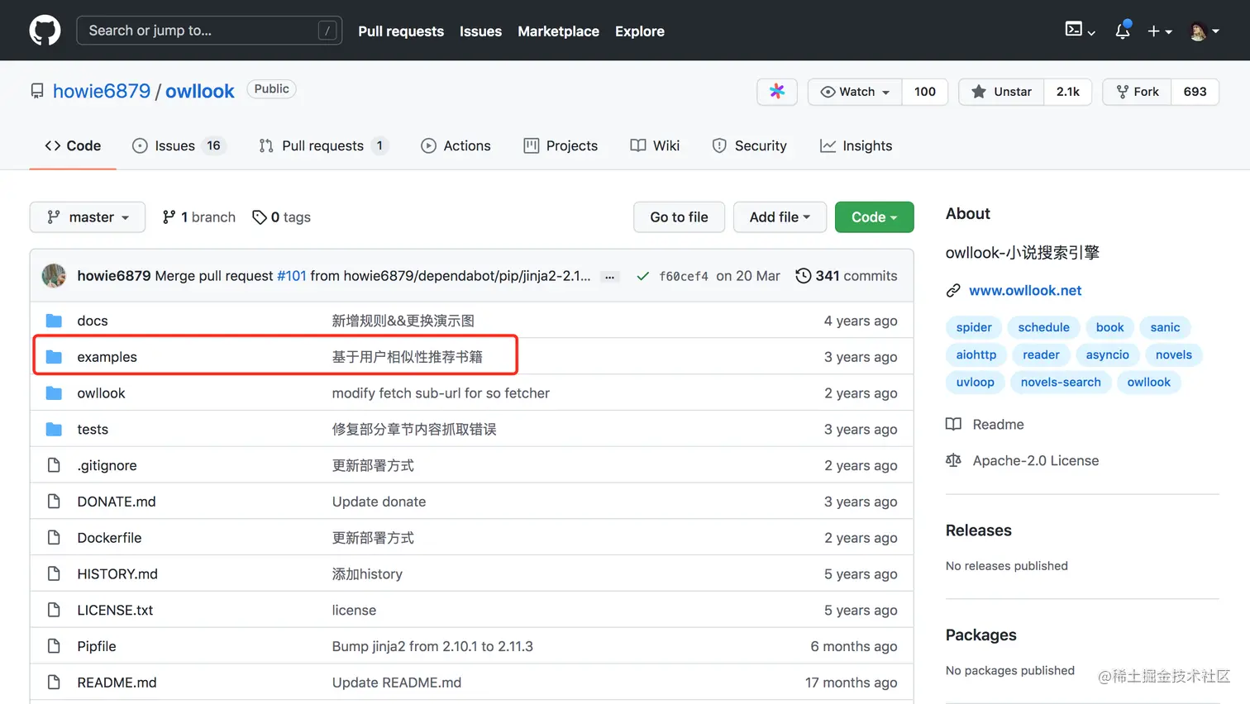Focus the Search or jump to field
This screenshot has width=1250, height=704.
[x=209, y=31]
